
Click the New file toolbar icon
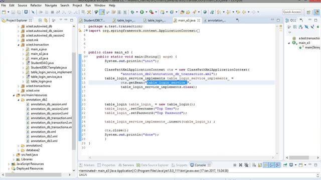(x=4, y=12)
